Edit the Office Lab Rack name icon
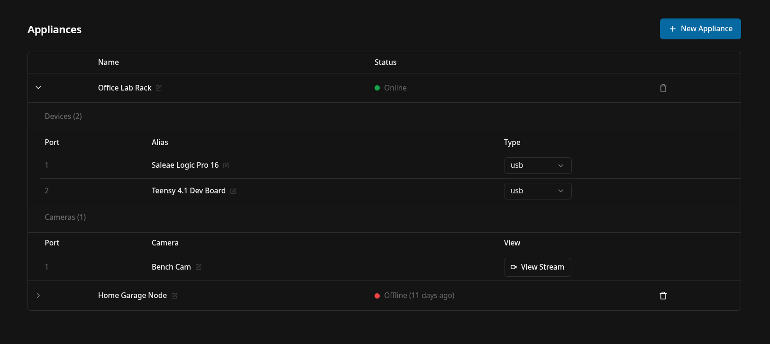The width and height of the screenshot is (770, 344). tap(159, 88)
